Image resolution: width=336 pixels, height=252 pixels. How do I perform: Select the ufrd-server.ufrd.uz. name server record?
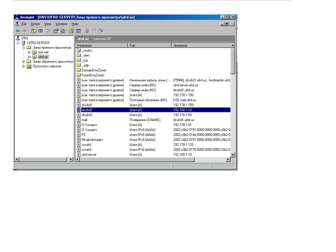coord(153,85)
